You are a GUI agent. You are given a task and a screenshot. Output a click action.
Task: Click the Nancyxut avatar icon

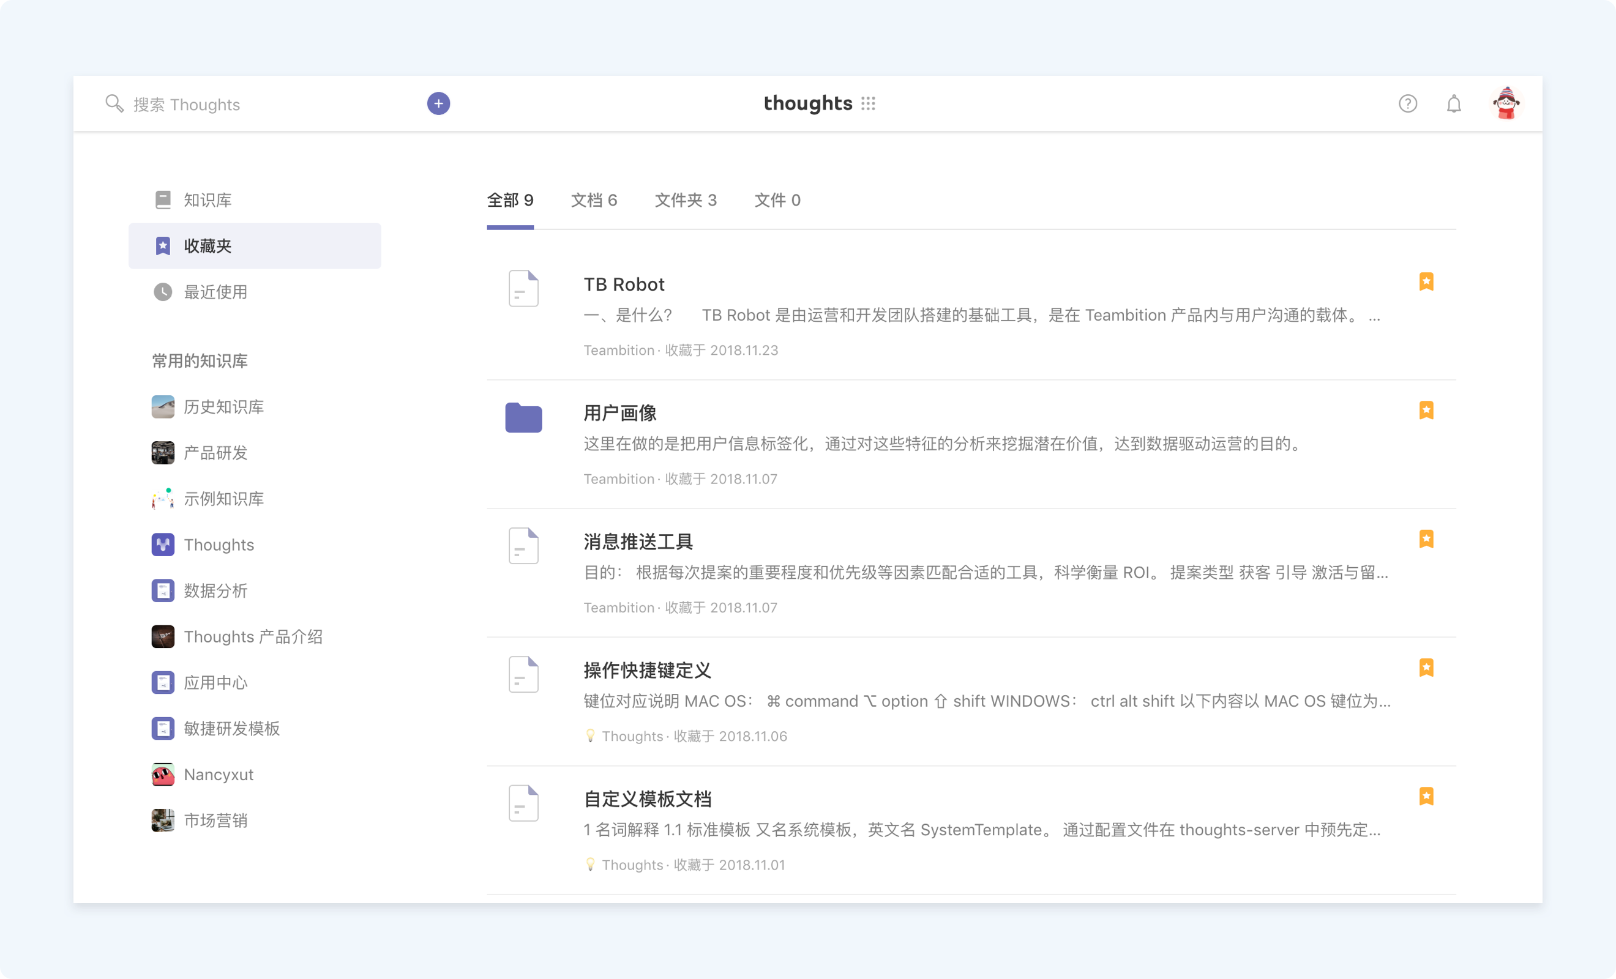163,775
